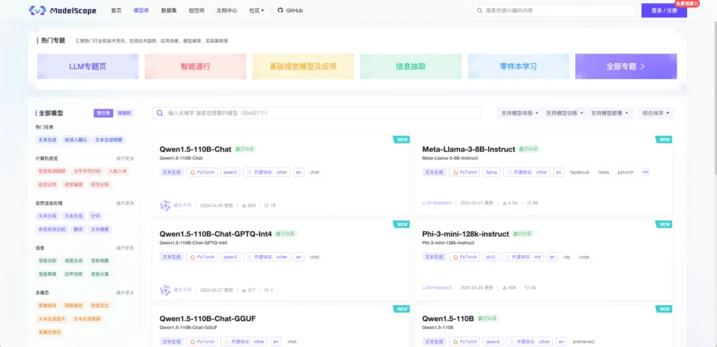Open the 支持模型部署 dropdown
This screenshot has height=347, width=717.
pyautogui.click(x=609, y=113)
